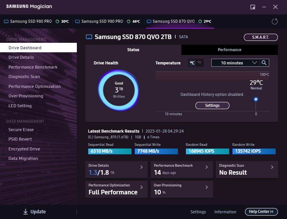Viewport: 287px width, 219px height.
Task: Click the compact window mode icon
Action: [x=253, y=7]
